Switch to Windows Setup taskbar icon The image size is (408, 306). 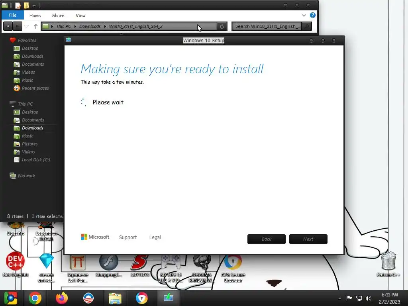[x=169, y=297]
